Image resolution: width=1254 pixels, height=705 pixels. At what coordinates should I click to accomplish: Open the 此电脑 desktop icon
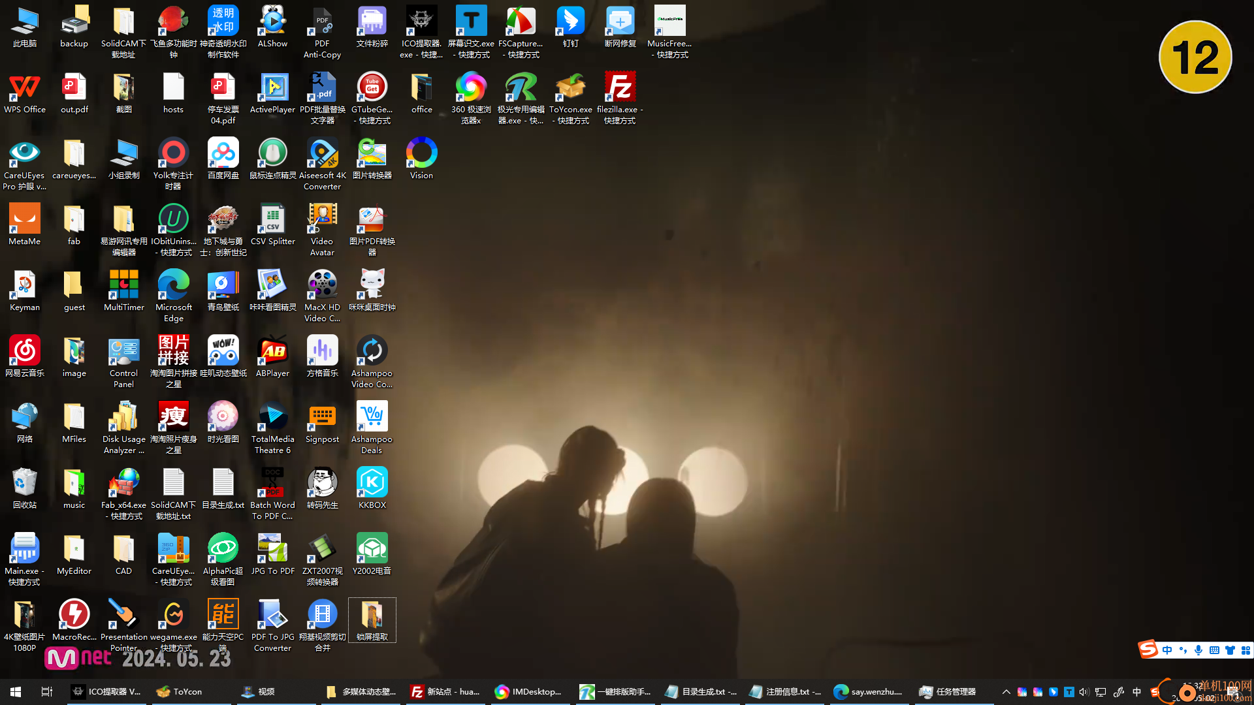point(25,27)
